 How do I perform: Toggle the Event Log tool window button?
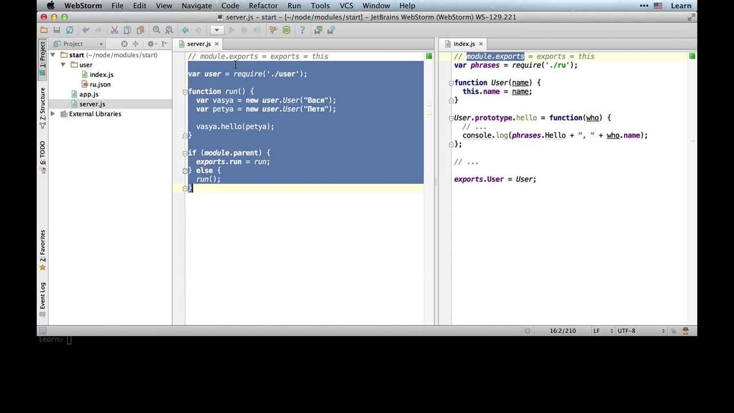[42, 299]
